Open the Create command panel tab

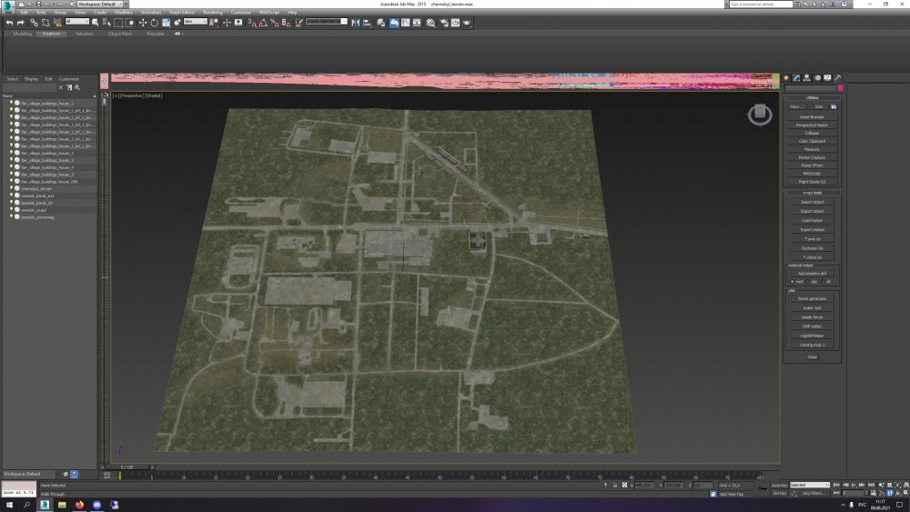click(786, 78)
